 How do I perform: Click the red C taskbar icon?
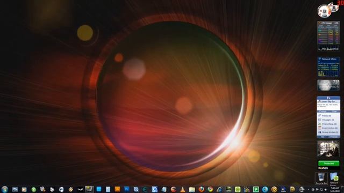coord(173,189)
